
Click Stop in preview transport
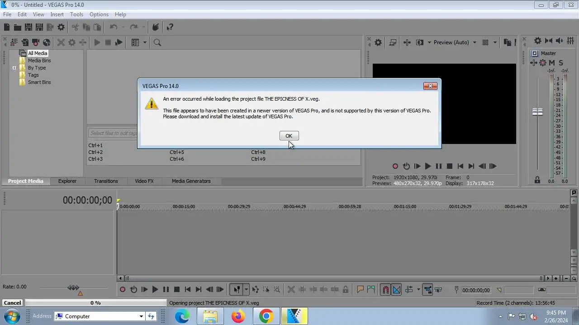[450, 166]
